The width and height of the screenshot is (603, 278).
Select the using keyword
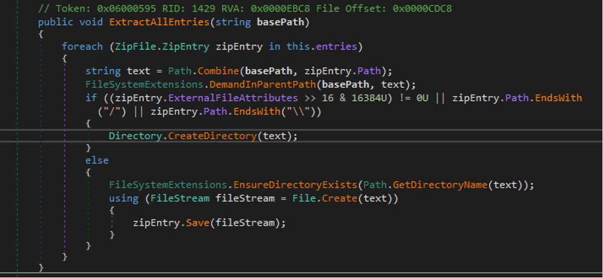tap(124, 198)
